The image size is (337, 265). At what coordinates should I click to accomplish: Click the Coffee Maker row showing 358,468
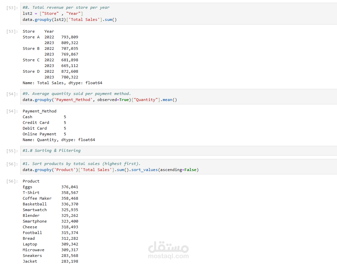pyautogui.click(x=50, y=198)
